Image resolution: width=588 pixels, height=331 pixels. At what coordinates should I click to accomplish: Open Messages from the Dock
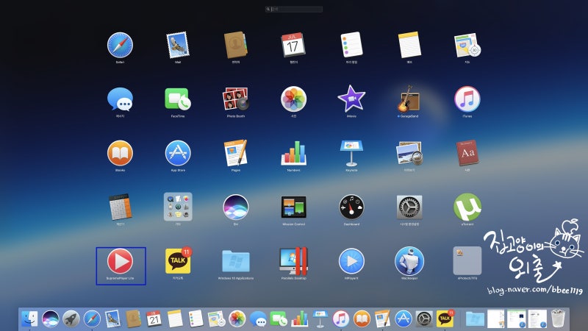(x=258, y=319)
